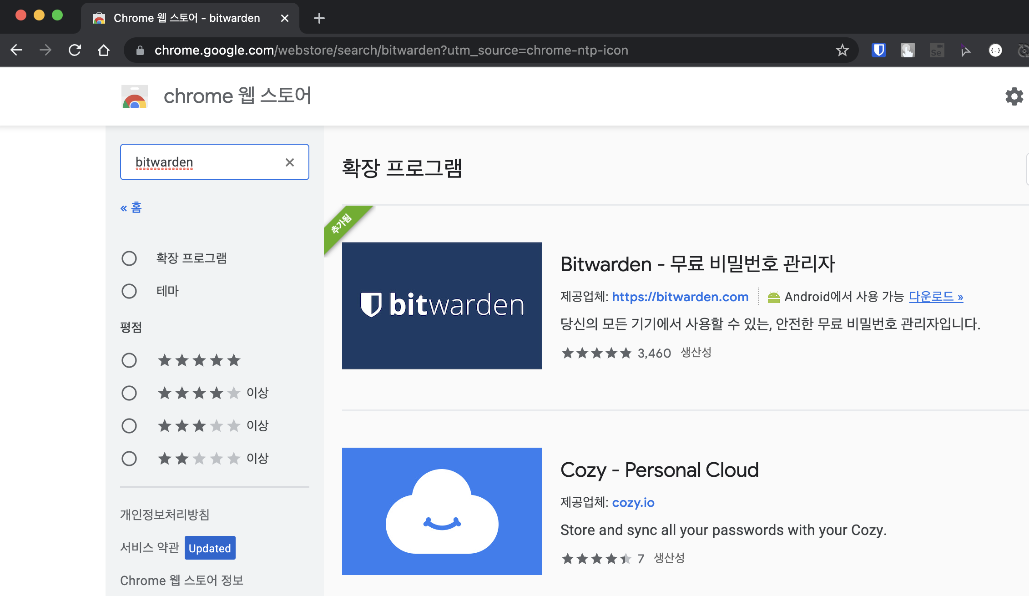Open the https://bitwarden.com provider link

tap(680, 297)
